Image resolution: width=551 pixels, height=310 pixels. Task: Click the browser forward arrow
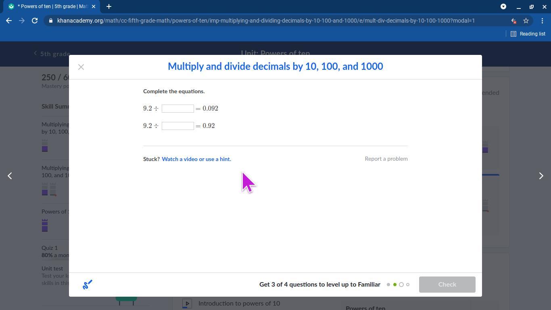pyautogui.click(x=22, y=21)
